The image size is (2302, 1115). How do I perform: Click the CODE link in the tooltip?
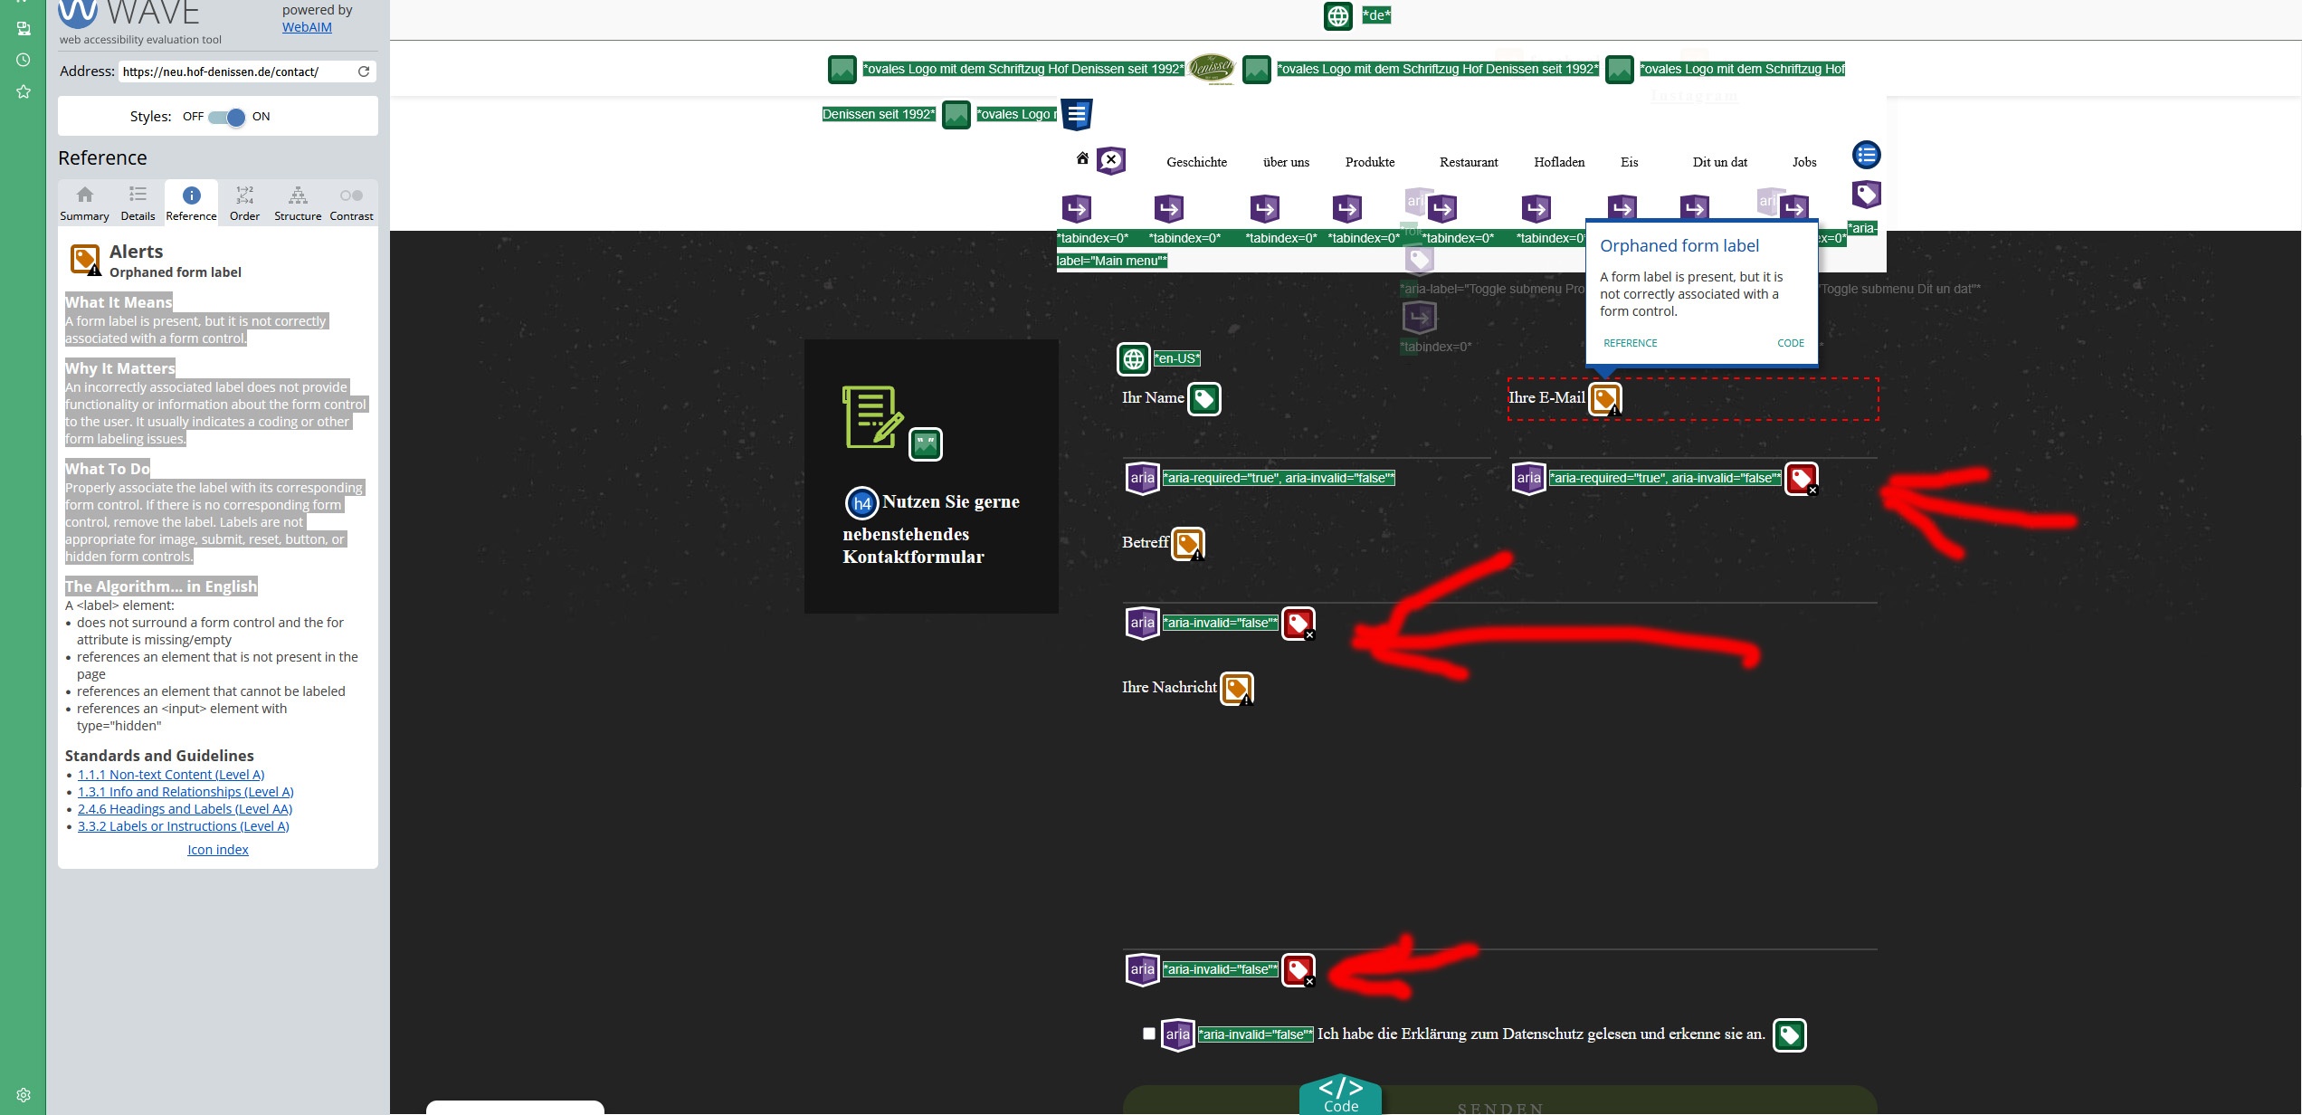click(x=1790, y=343)
